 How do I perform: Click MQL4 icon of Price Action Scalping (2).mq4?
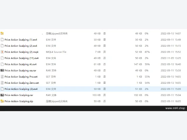click(2, 52)
